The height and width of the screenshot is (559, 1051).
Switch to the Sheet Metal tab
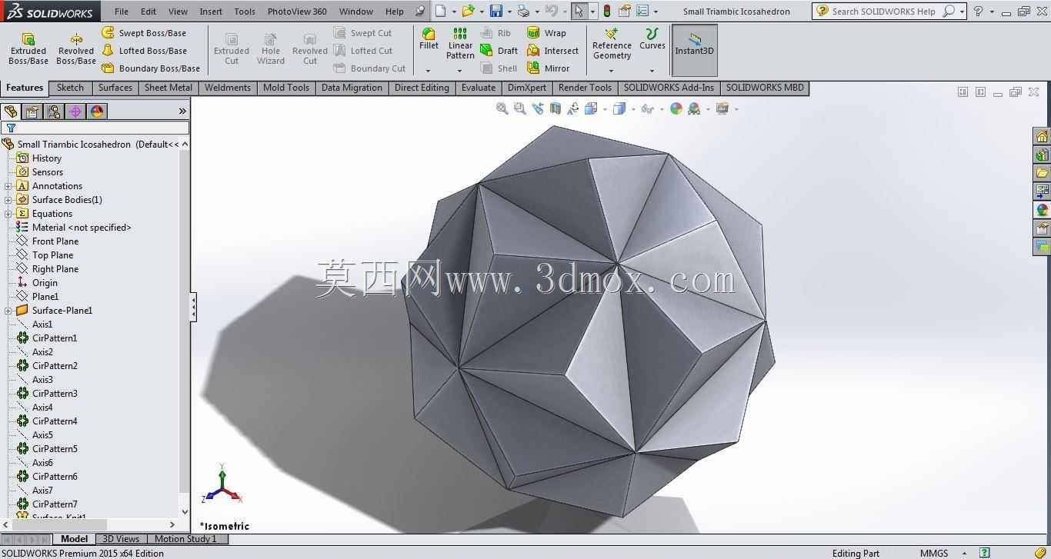coord(168,88)
